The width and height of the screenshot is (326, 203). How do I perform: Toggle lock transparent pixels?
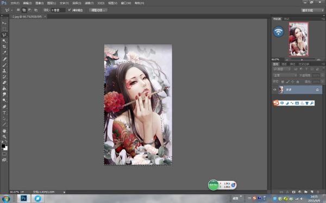pyautogui.click(x=283, y=82)
